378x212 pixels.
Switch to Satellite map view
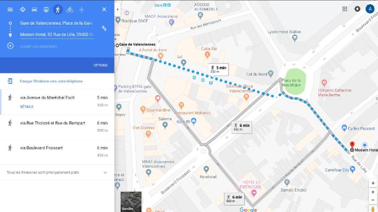click(131, 202)
